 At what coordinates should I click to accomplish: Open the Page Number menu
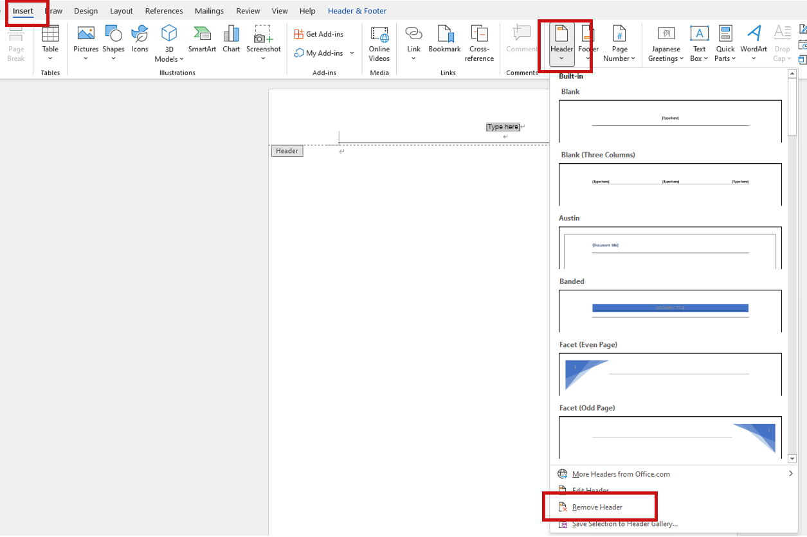coord(619,44)
